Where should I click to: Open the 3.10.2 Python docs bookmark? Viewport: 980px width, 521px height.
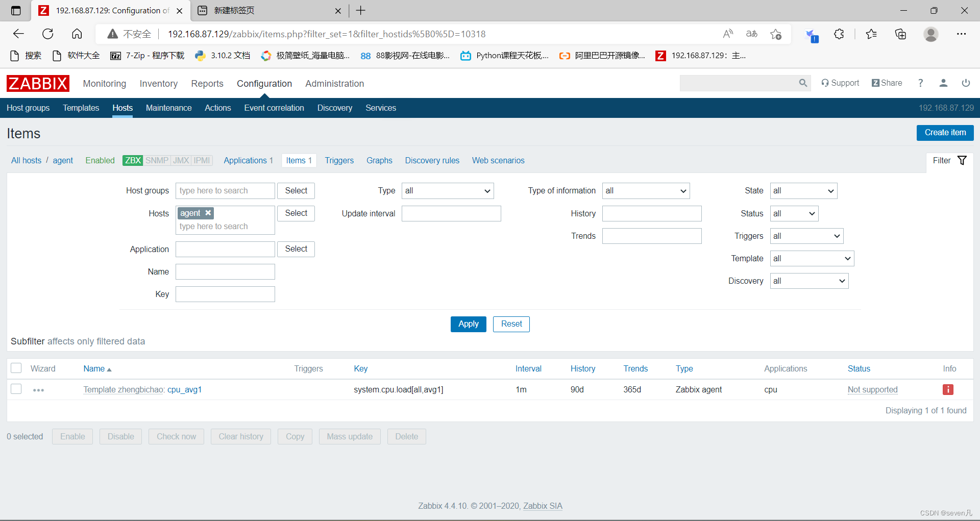coord(223,56)
